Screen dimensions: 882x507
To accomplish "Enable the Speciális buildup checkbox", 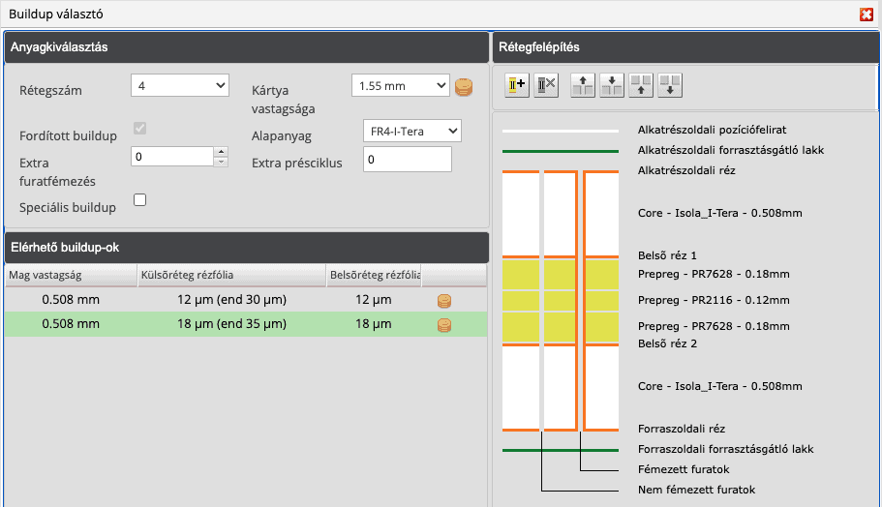I will pos(139,199).
